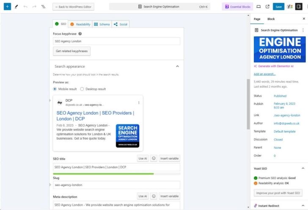The height and width of the screenshot is (210, 308).
Task: Select the pencil Tools icon
Action: (16, 7)
